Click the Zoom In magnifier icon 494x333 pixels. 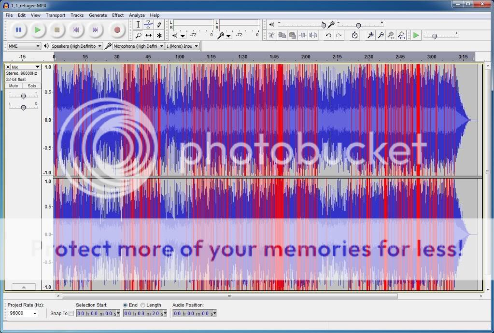tap(370, 35)
